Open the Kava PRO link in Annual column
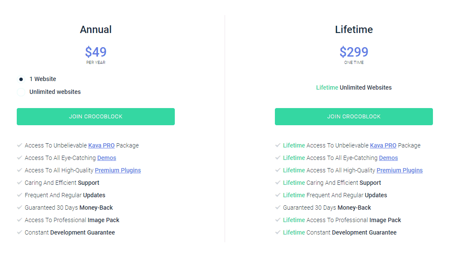Image resolution: width=457 pixels, height=259 pixels. pyautogui.click(x=101, y=145)
